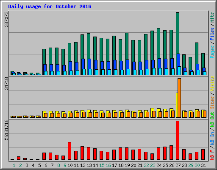Click the blue files bar for day 13
This screenshot has width=217, height=170.
pos(89,64)
